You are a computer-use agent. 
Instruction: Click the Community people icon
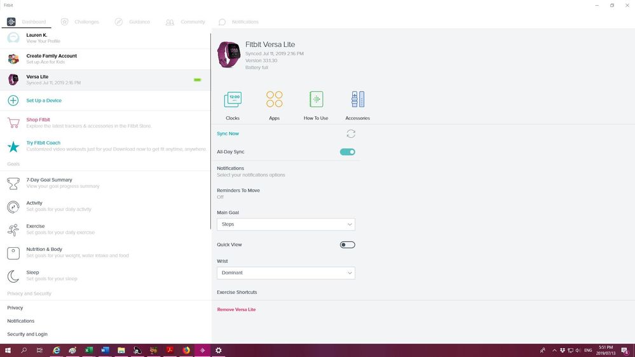pos(170,22)
